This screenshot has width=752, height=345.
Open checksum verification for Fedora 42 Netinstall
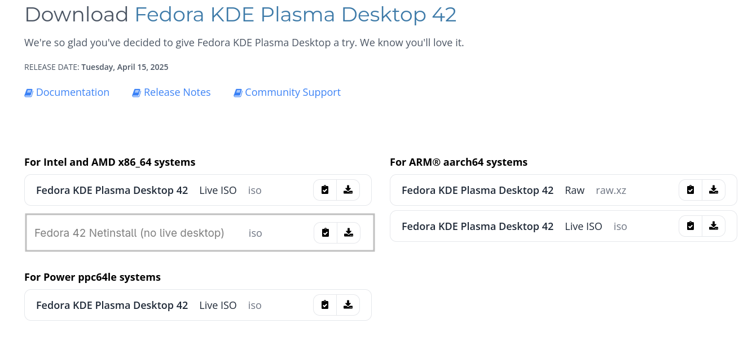click(x=326, y=232)
